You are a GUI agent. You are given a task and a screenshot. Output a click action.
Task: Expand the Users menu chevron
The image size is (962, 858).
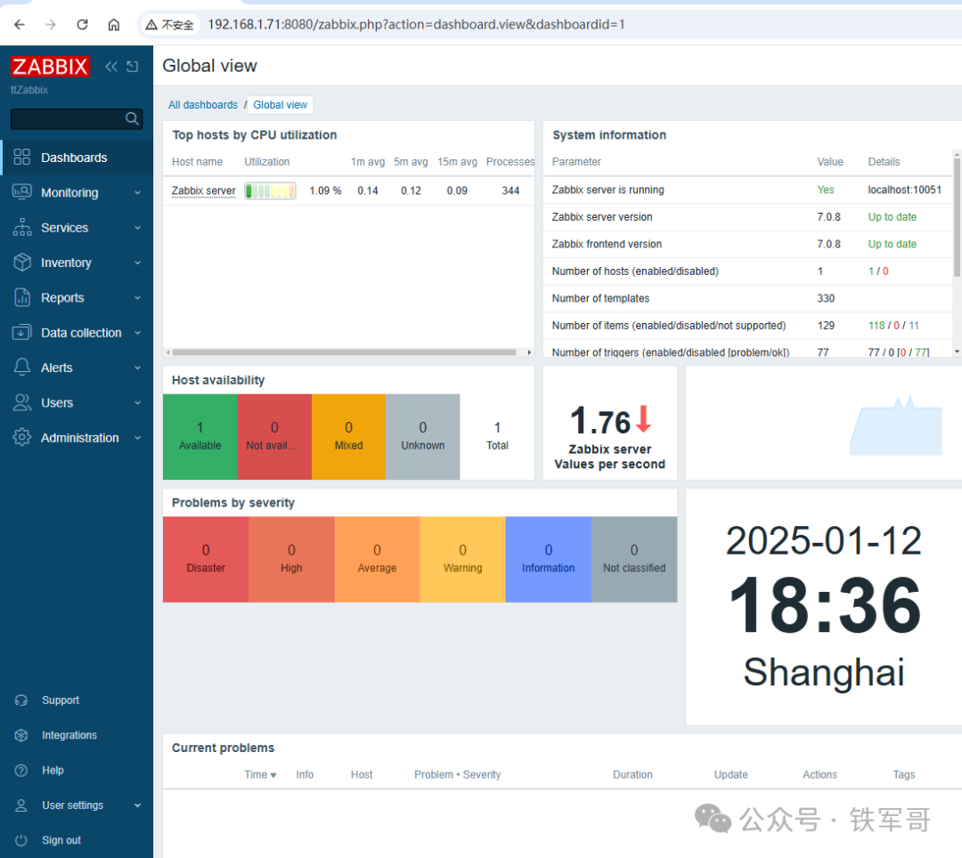[137, 402]
